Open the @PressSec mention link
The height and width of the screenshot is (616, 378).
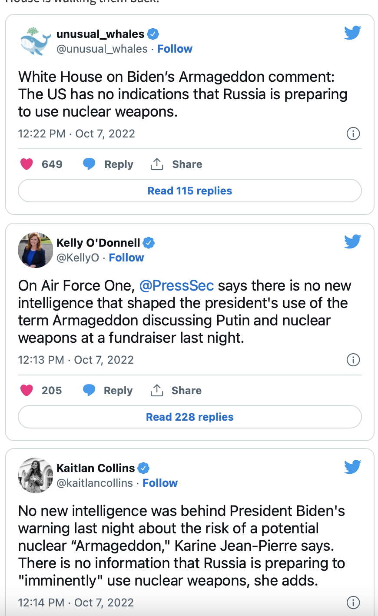[176, 285]
